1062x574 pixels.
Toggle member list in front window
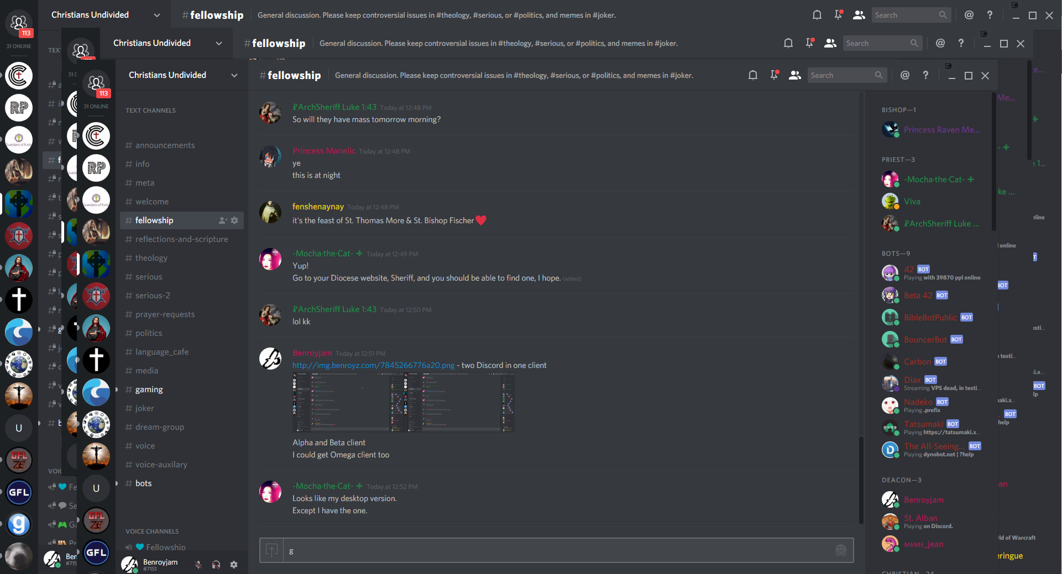[795, 75]
